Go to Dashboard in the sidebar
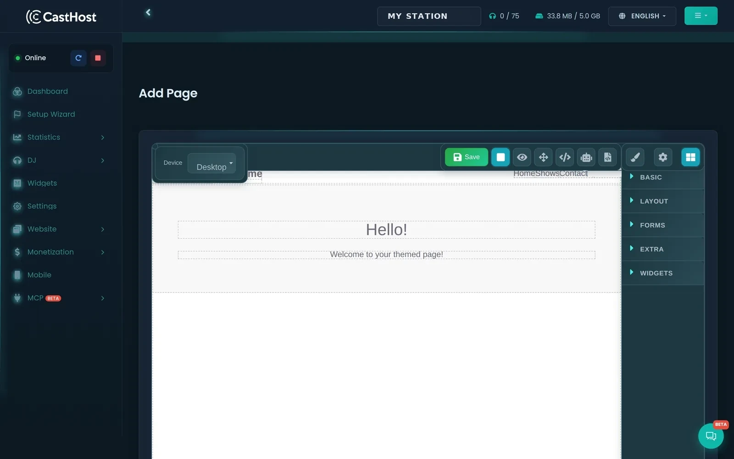The image size is (734, 459). pos(61,91)
